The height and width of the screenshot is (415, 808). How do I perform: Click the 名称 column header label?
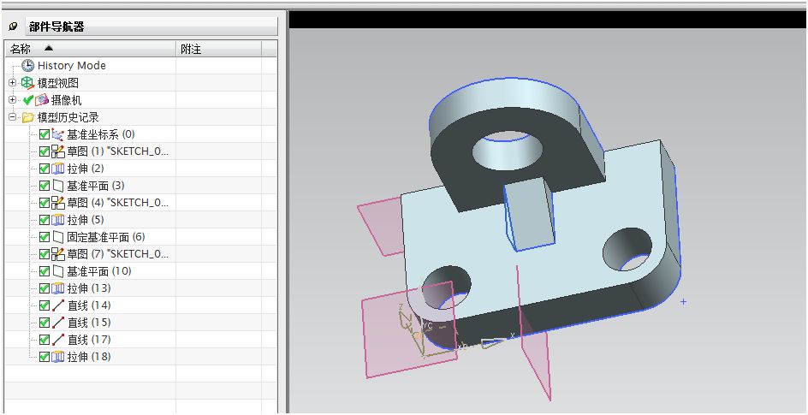click(x=21, y=49)
